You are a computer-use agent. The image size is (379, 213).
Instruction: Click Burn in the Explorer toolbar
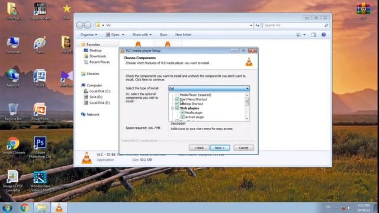coord(163,35)
